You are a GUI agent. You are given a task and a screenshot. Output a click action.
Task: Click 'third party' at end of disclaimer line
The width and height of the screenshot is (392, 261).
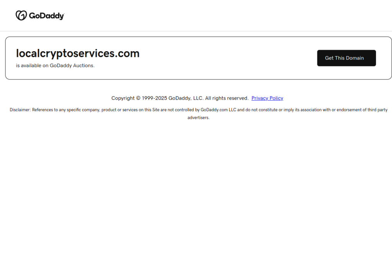click(377, 110)
